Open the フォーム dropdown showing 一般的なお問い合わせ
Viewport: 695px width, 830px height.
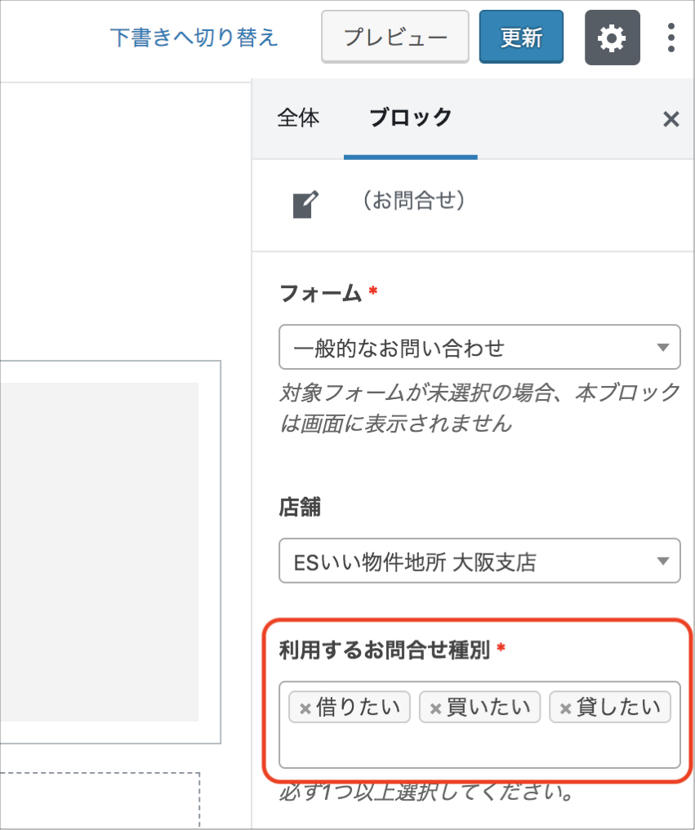[479, 348]
